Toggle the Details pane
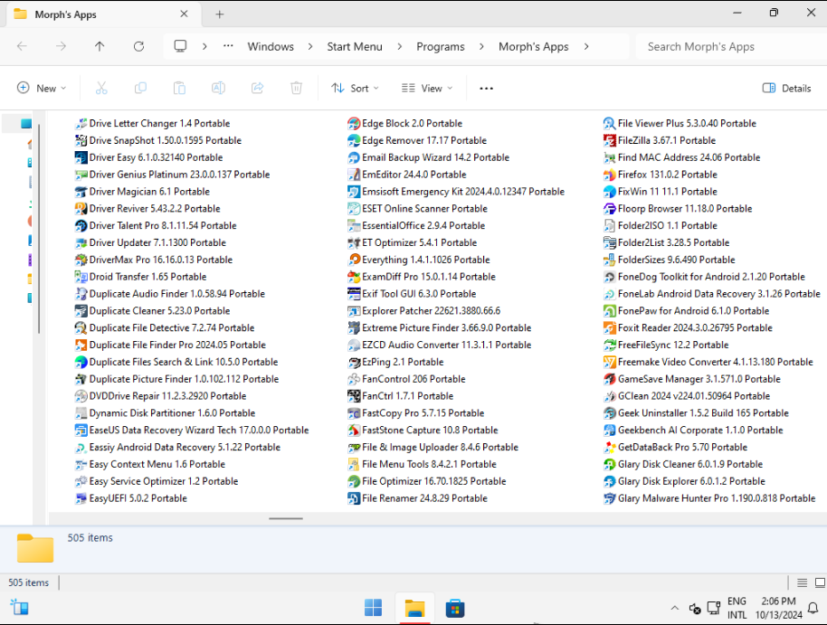827x625 pixels. [786, 88]
